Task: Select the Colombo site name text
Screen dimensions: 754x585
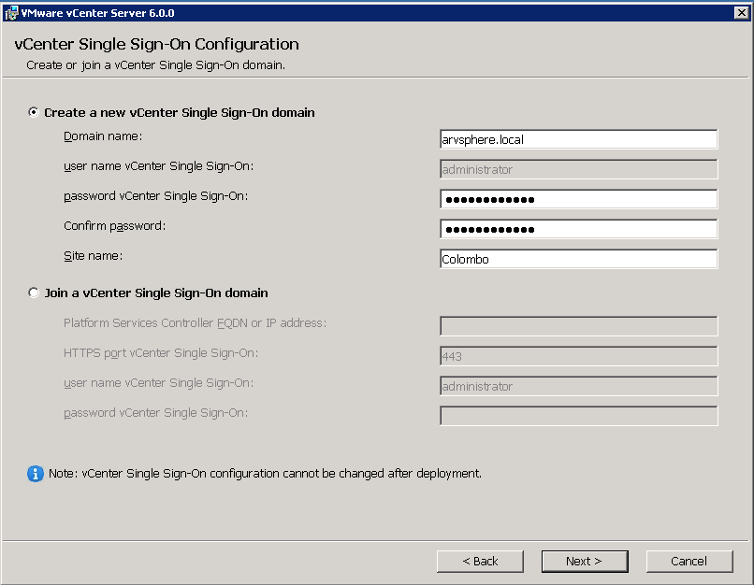Action: pyautogui.click(x=464, y=259)
